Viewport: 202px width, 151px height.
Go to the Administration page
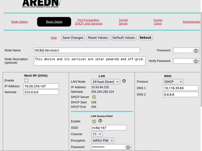pos(192,22)
